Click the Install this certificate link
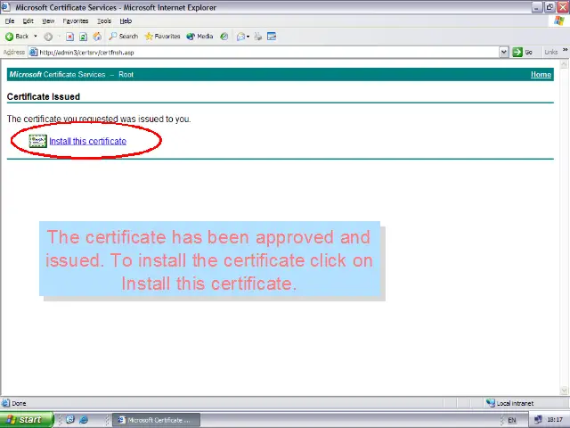Image resolution: width=570 pixels, height=428 pixels. (x=88, y=141)
